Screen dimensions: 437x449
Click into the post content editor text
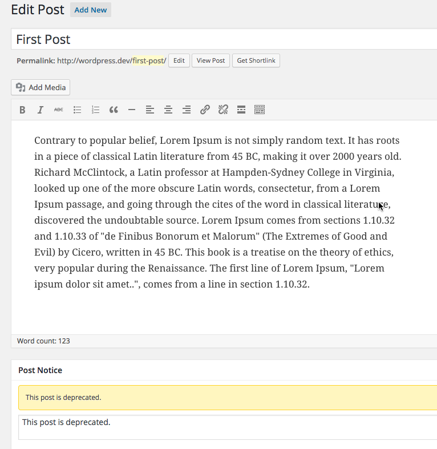point(217,212)
